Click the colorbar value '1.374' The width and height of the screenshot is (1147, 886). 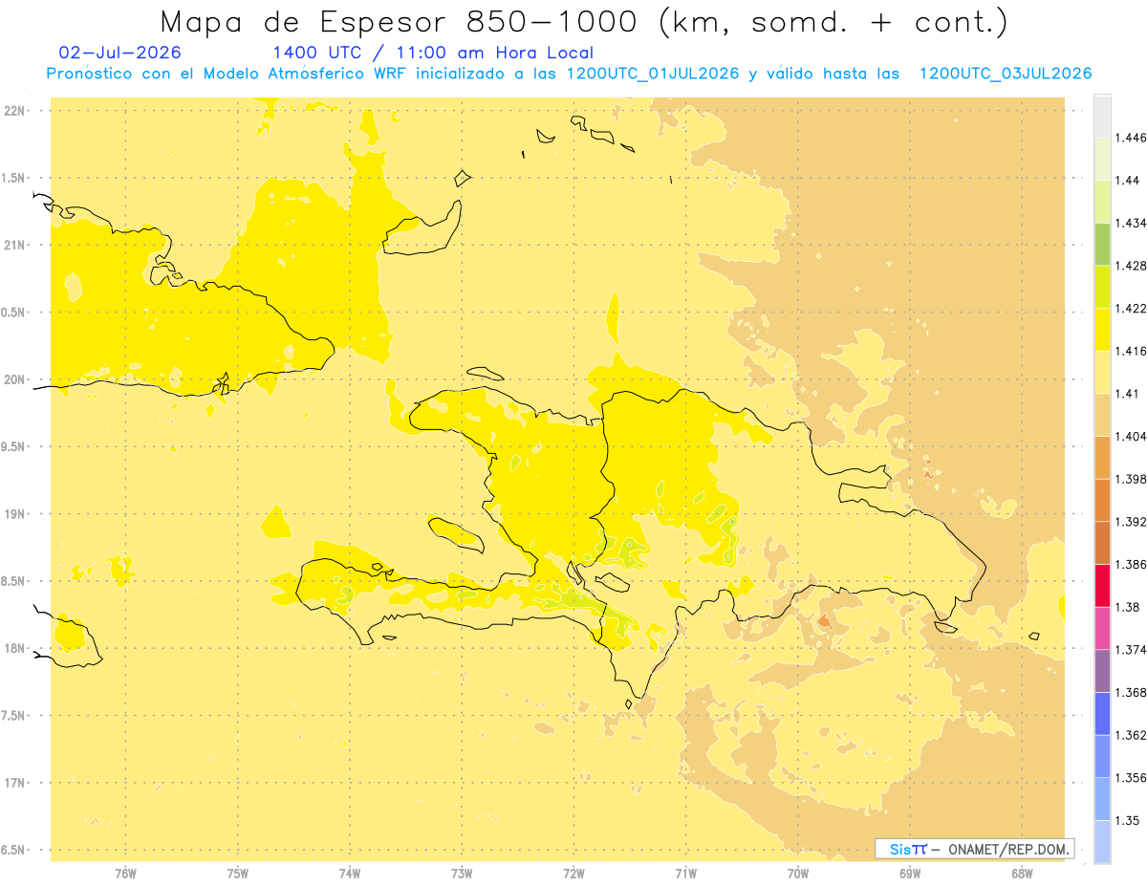(x=1130, y=649)
